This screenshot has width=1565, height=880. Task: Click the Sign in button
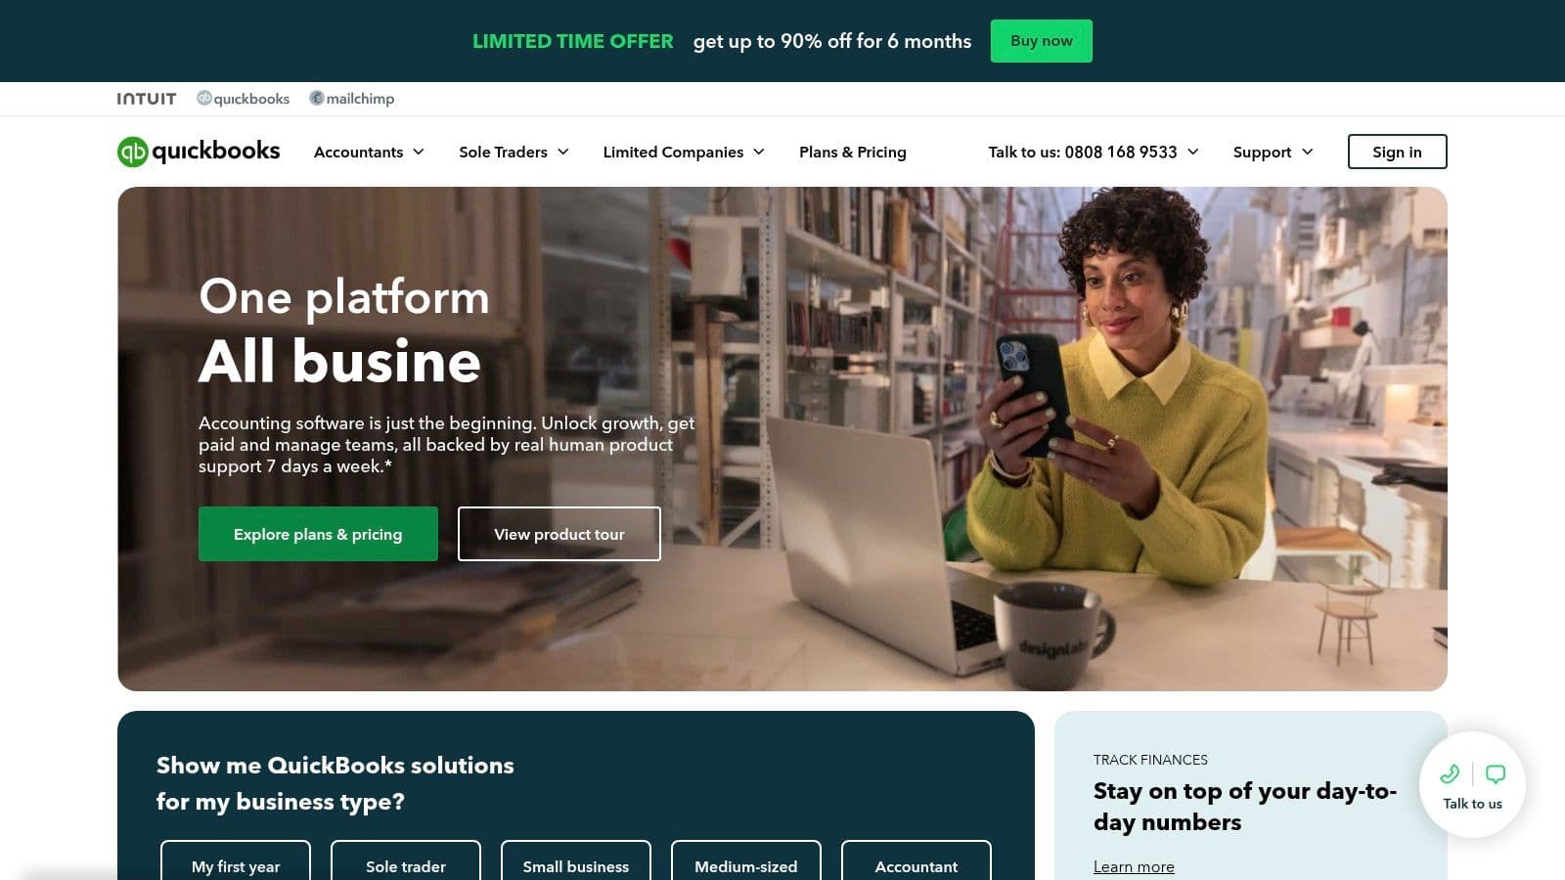click(x=1397, y=152)
